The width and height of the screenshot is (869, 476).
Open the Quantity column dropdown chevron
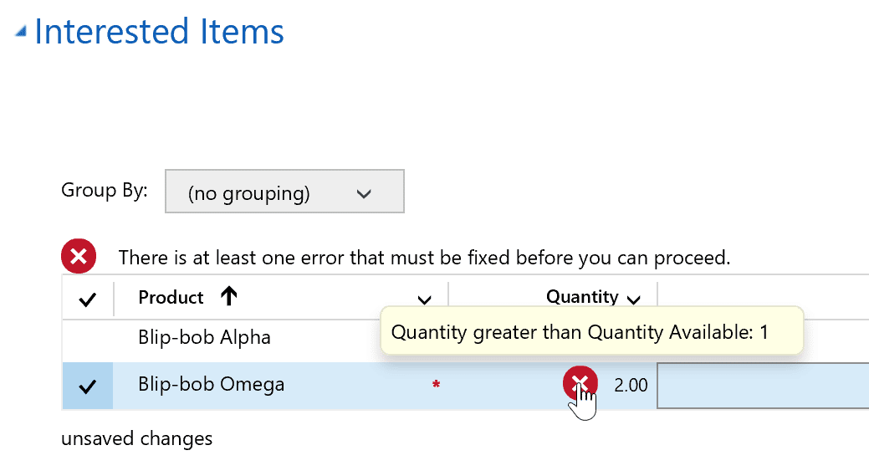[634, 299]
